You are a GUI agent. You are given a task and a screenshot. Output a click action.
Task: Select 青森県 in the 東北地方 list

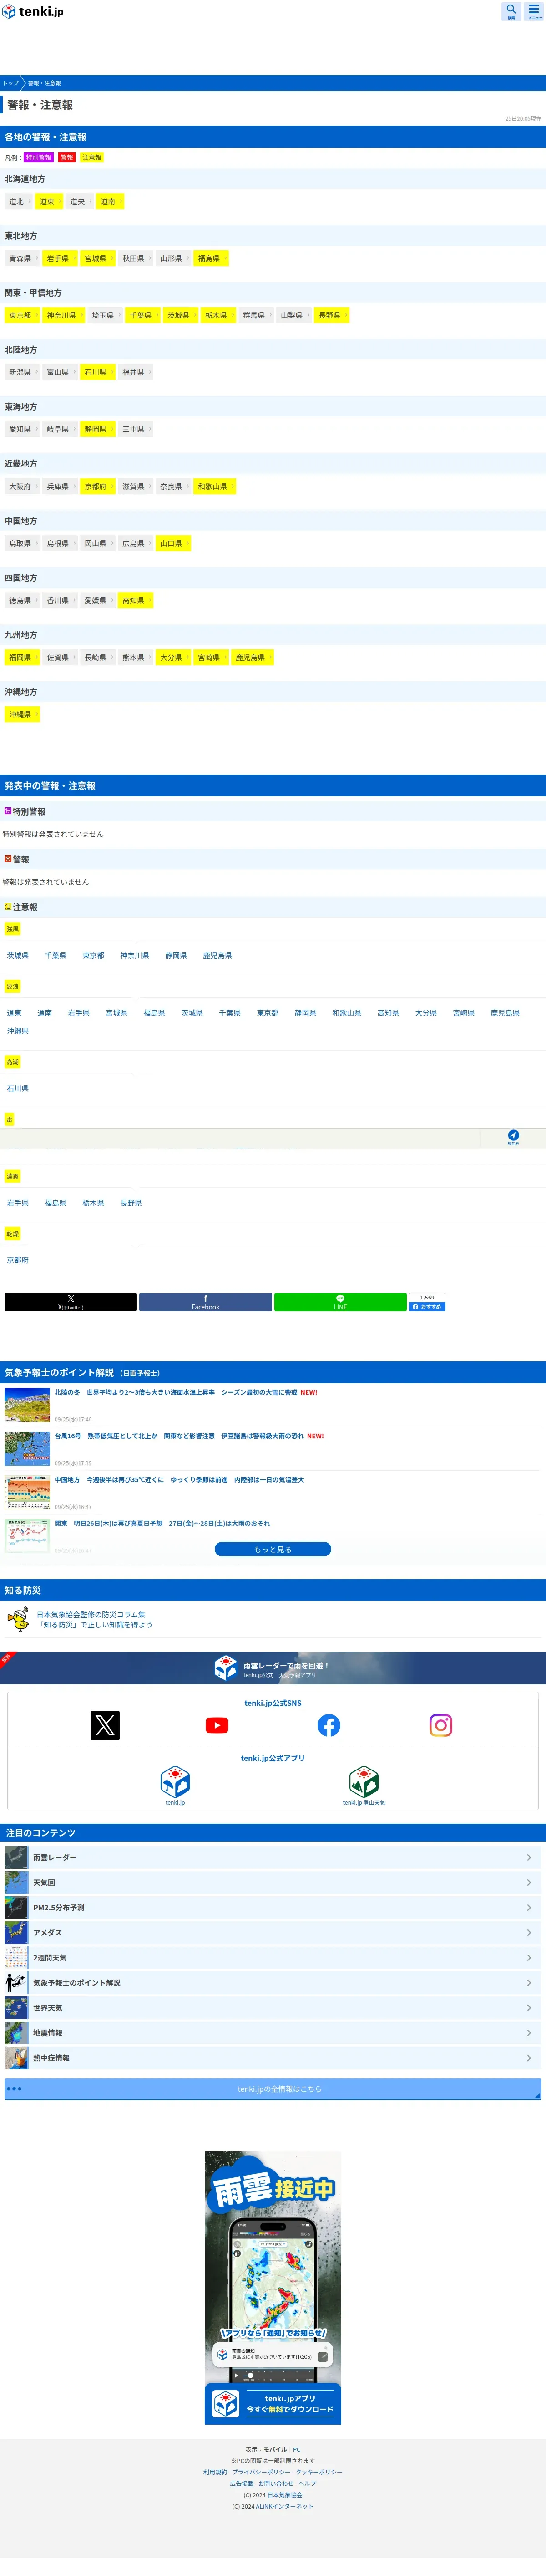click(21, 258)
